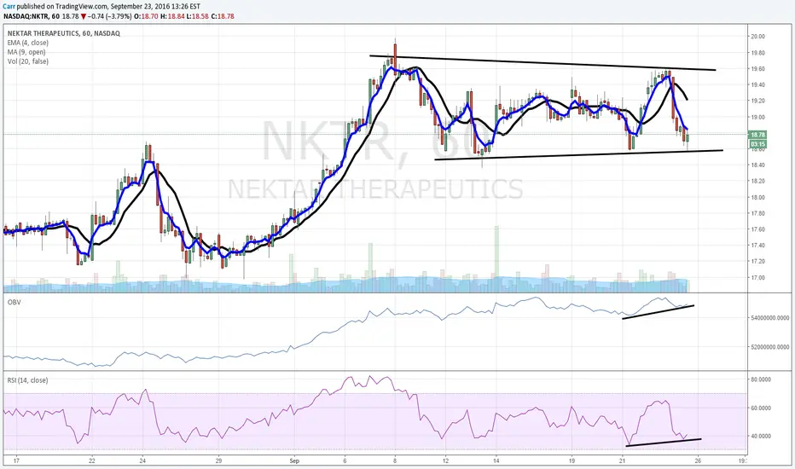Viewport: 795px width, 469px height.
Task: Click the '17' date on the time axis
Action: [16, 460]
